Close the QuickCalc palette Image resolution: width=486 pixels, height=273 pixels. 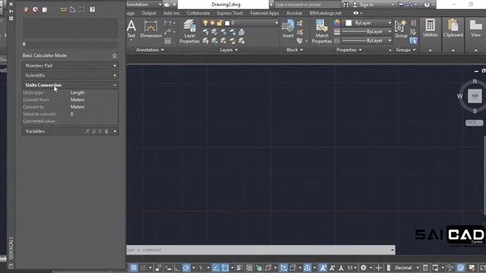click(x=11, y=4)
